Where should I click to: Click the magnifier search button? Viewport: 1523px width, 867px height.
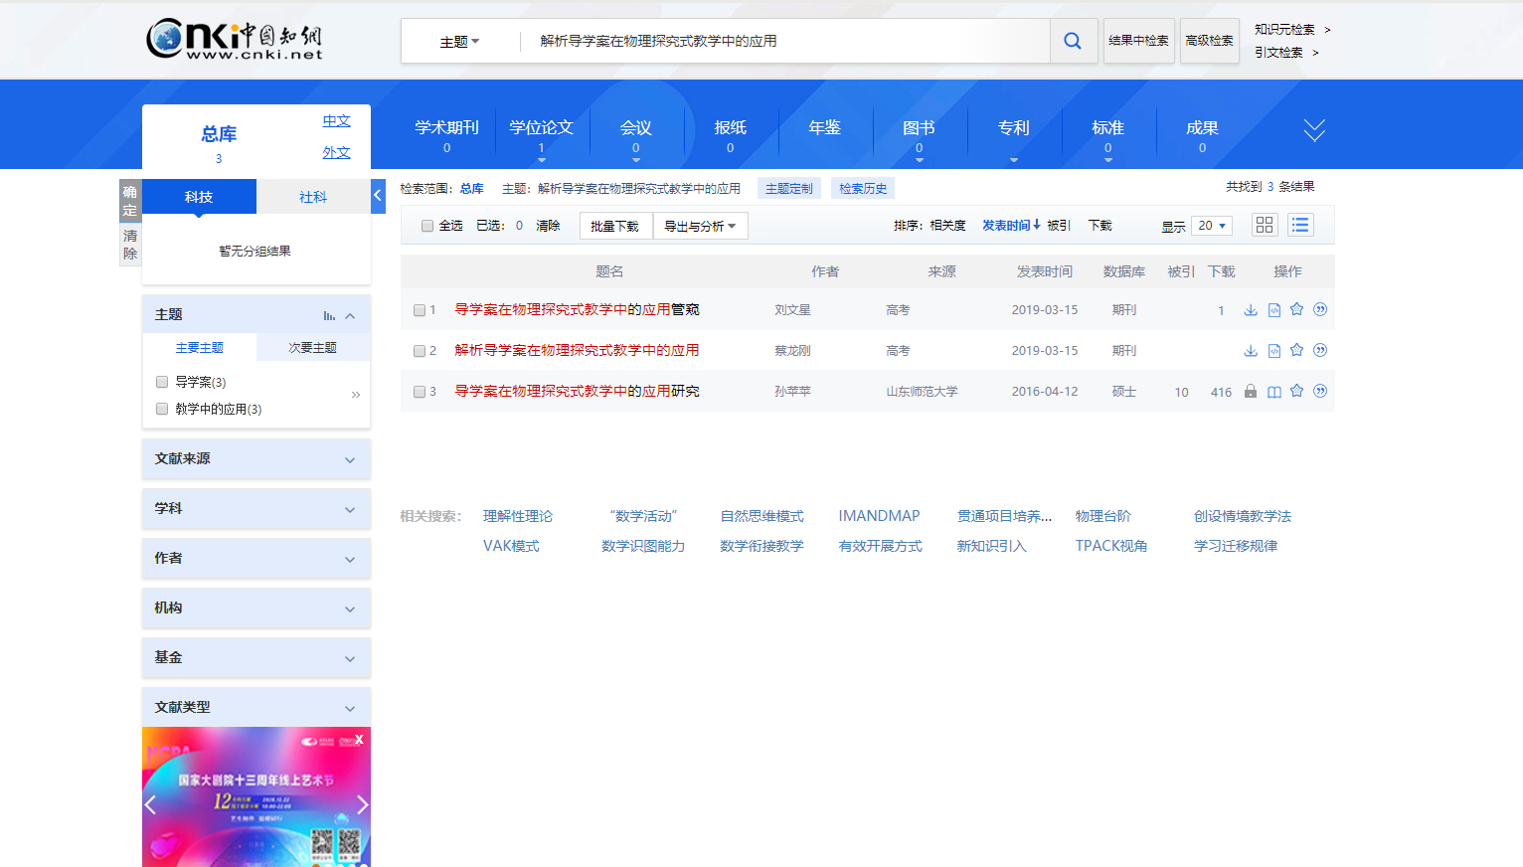tap(1073, 41)
